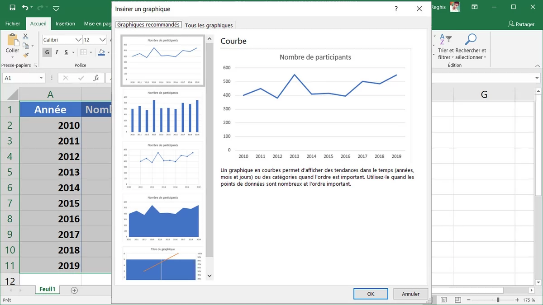Toggle underline S formatting button

[x=66, y=52]
